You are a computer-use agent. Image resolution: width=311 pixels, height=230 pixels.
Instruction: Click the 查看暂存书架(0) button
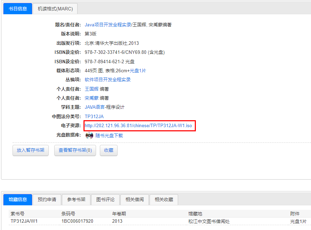tap(75, 150)
